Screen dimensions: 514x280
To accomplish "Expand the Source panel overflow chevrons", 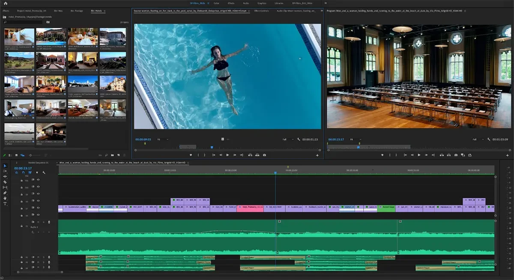I will [x=322, y=10].
